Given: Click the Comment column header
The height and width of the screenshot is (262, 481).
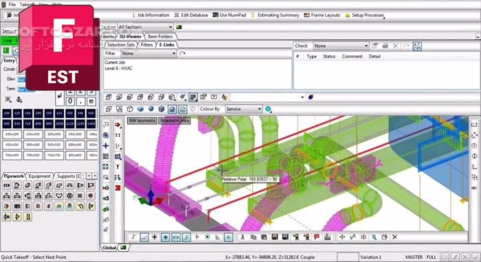Looking at the screenshot, I should (352, 56).
